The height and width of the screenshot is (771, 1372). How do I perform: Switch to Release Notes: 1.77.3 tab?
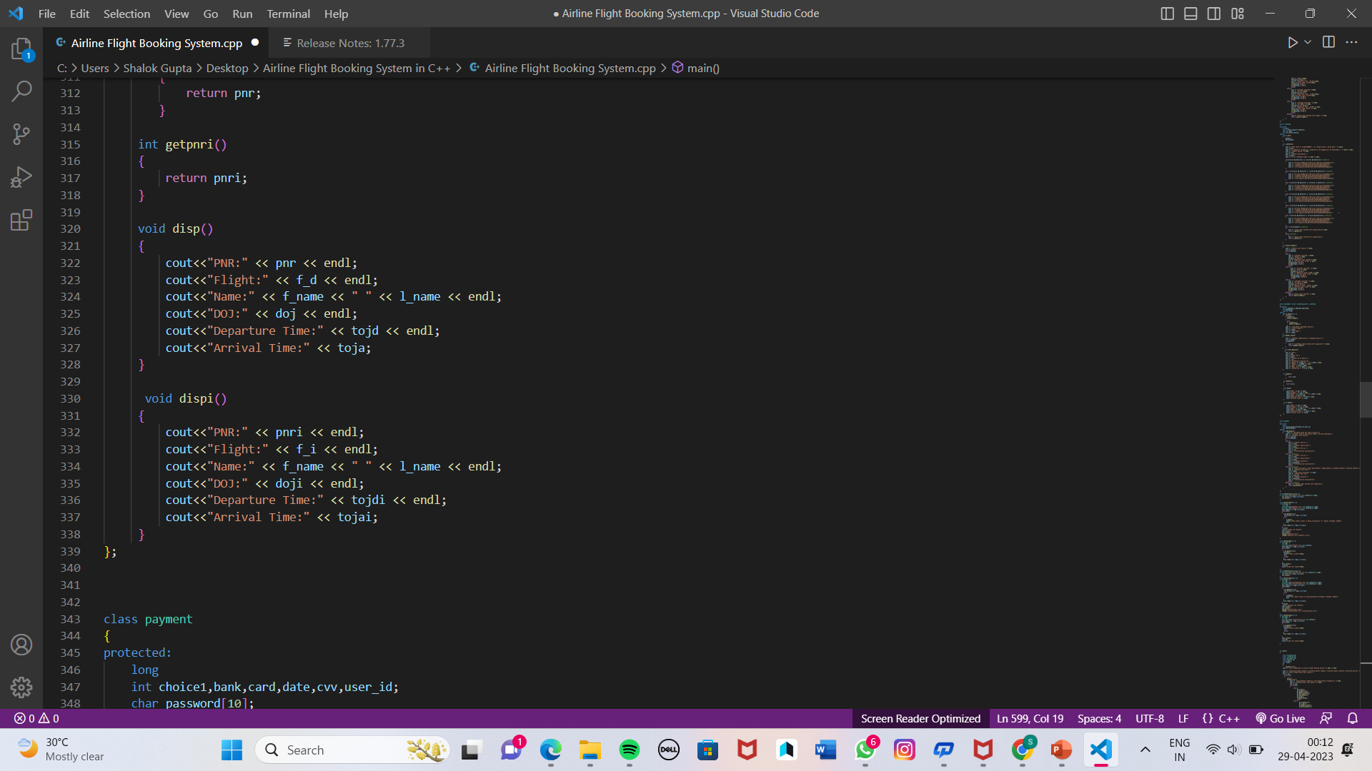(x=350, y=43)
